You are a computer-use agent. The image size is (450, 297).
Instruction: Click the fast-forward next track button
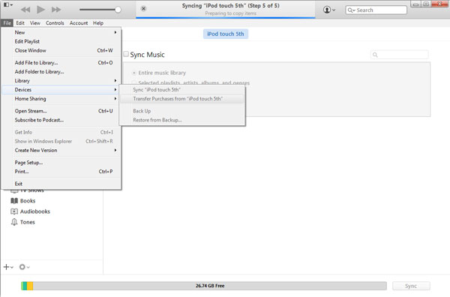56,10
